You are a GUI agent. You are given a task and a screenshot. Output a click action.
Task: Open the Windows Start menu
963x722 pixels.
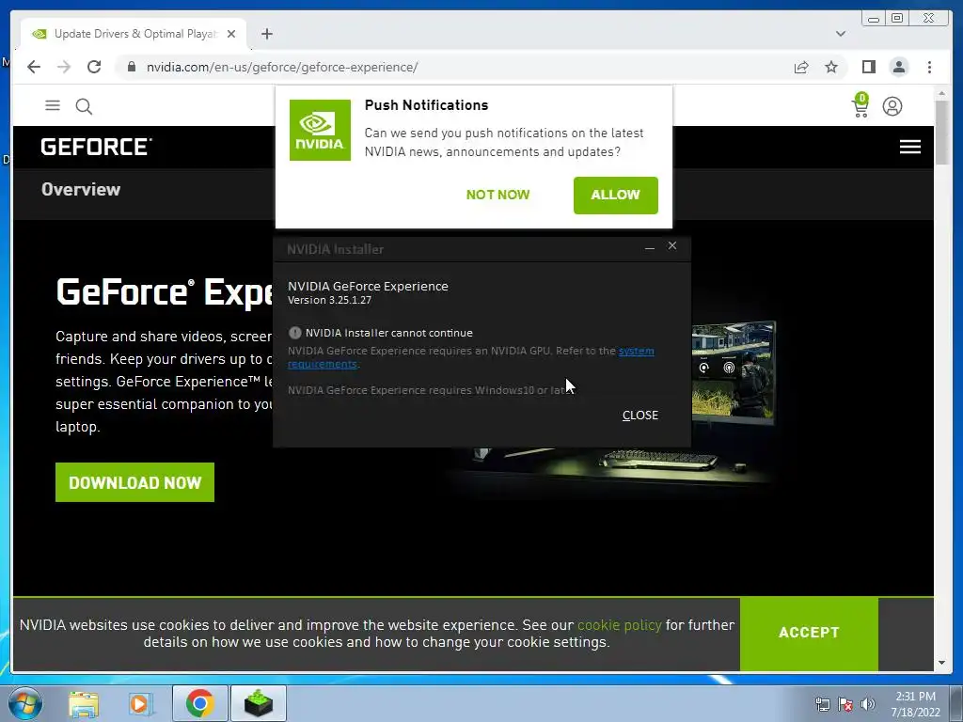click(x=25, y=703)
